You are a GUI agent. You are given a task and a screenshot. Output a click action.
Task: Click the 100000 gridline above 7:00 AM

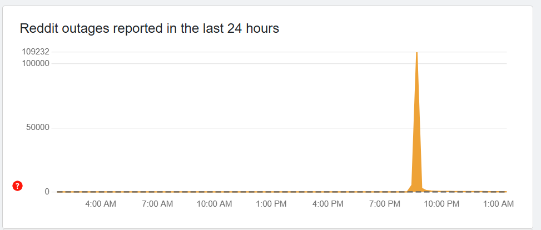point(157,63)
